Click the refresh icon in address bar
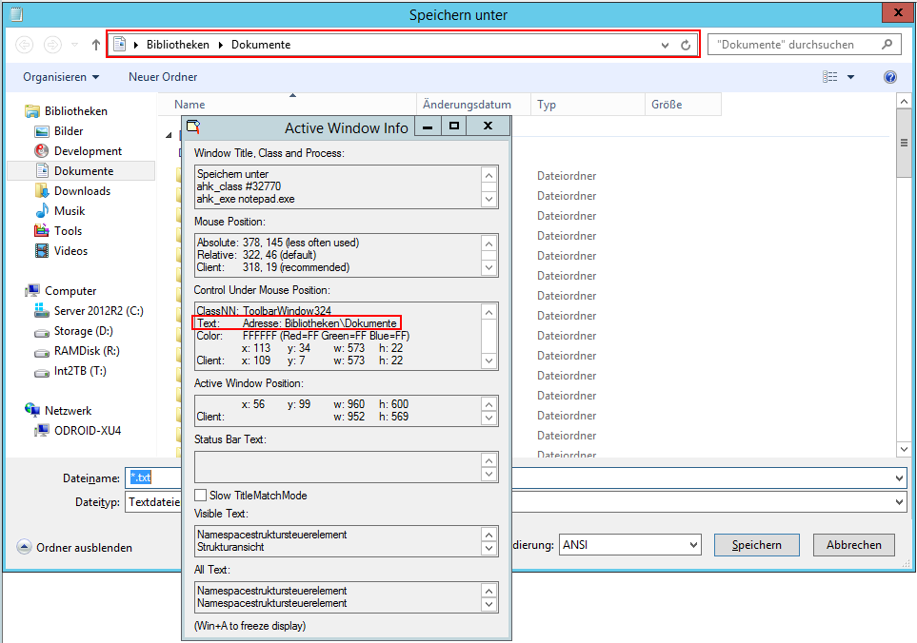 pyautogui.click(x=686, y=45)
